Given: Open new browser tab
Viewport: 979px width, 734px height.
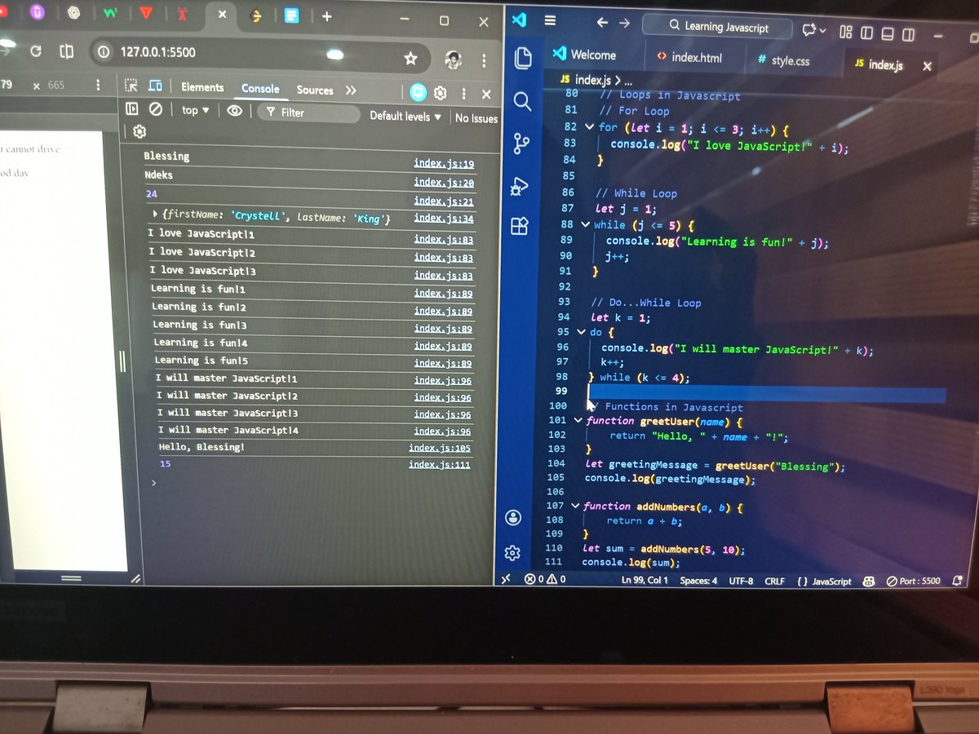Looking at the screenshot, I should point(326,16).
